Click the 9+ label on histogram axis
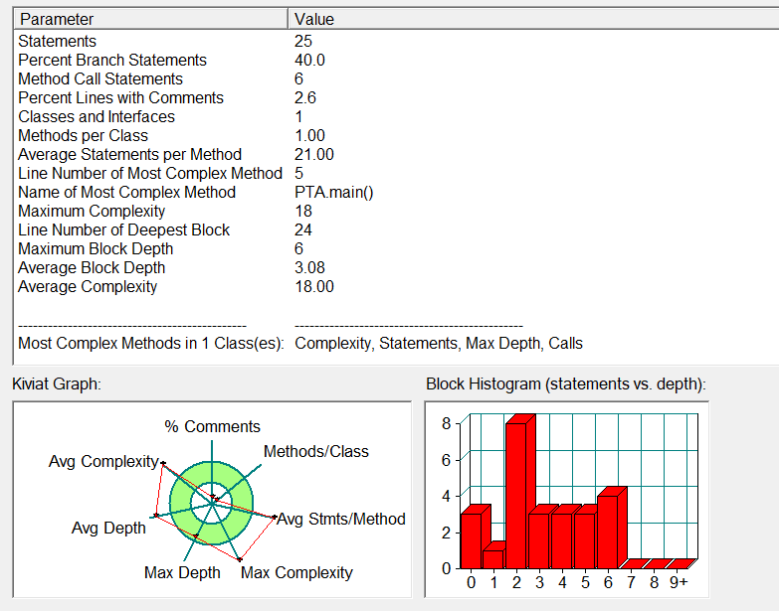The image size is (779, 611). tap(679, 582)
